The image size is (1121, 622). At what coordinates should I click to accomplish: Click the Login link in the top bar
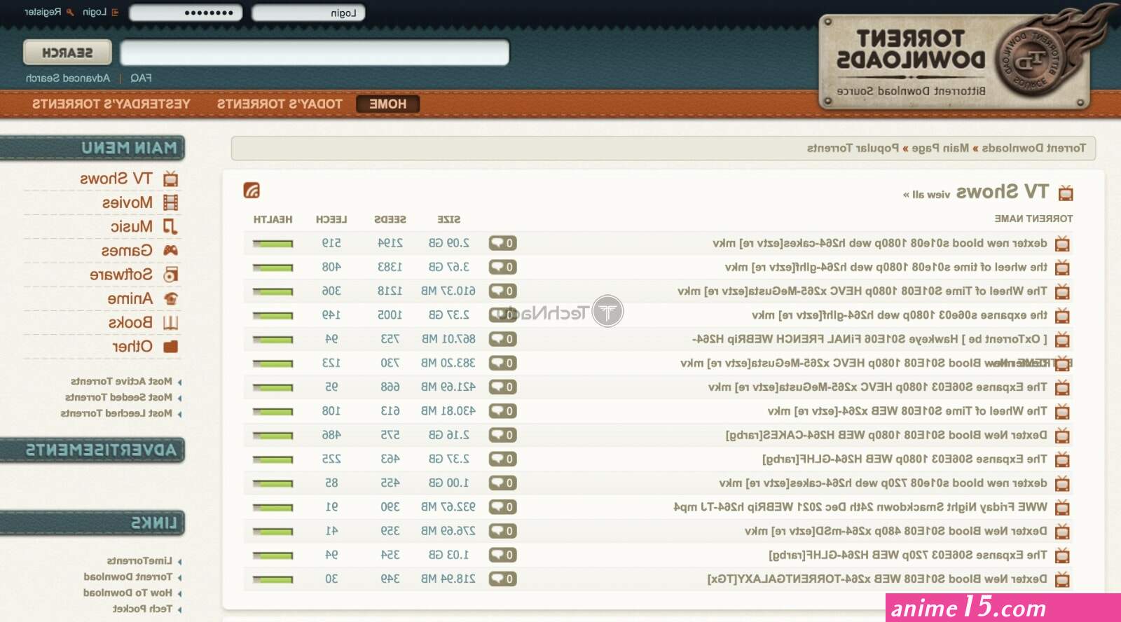coord(95,12)
